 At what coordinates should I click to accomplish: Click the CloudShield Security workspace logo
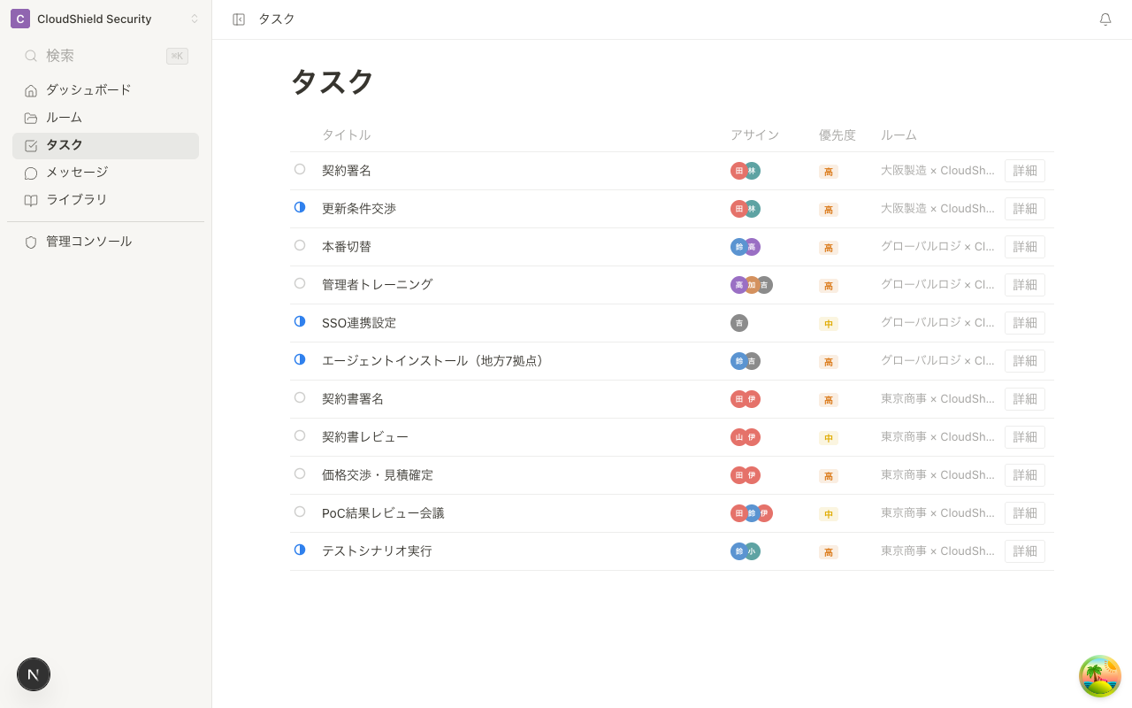click(19, 19)
